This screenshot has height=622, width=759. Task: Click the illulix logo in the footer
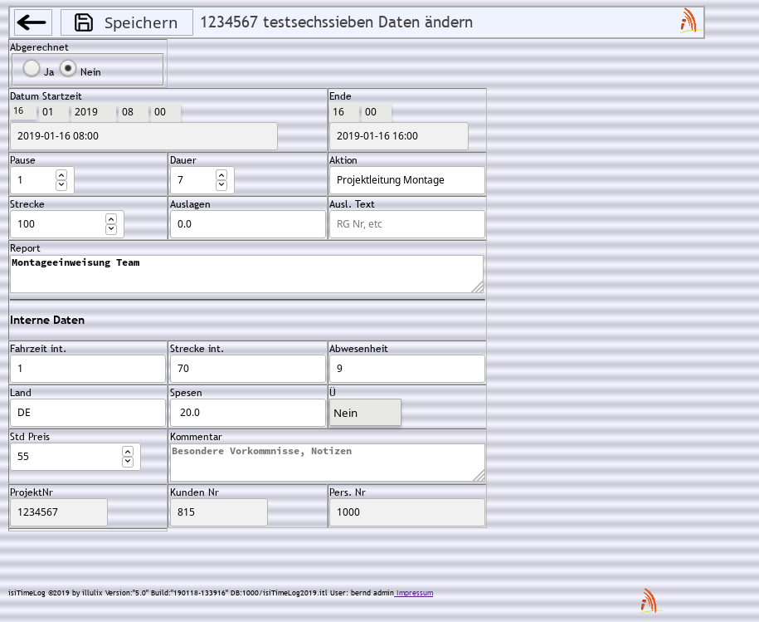point(649,600)
